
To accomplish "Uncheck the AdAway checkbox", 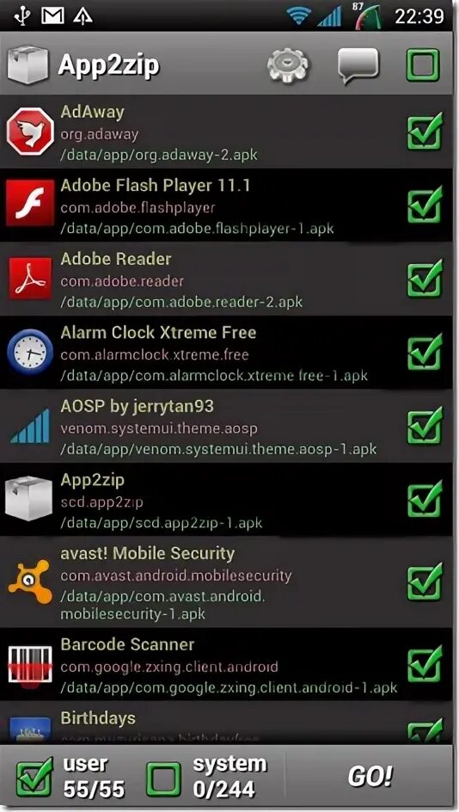I will click(425, 132).
